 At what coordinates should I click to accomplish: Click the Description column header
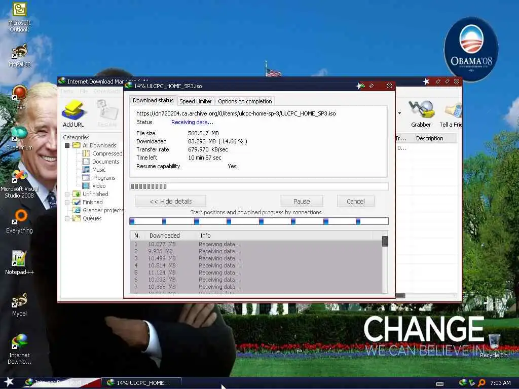pos(430,138)
